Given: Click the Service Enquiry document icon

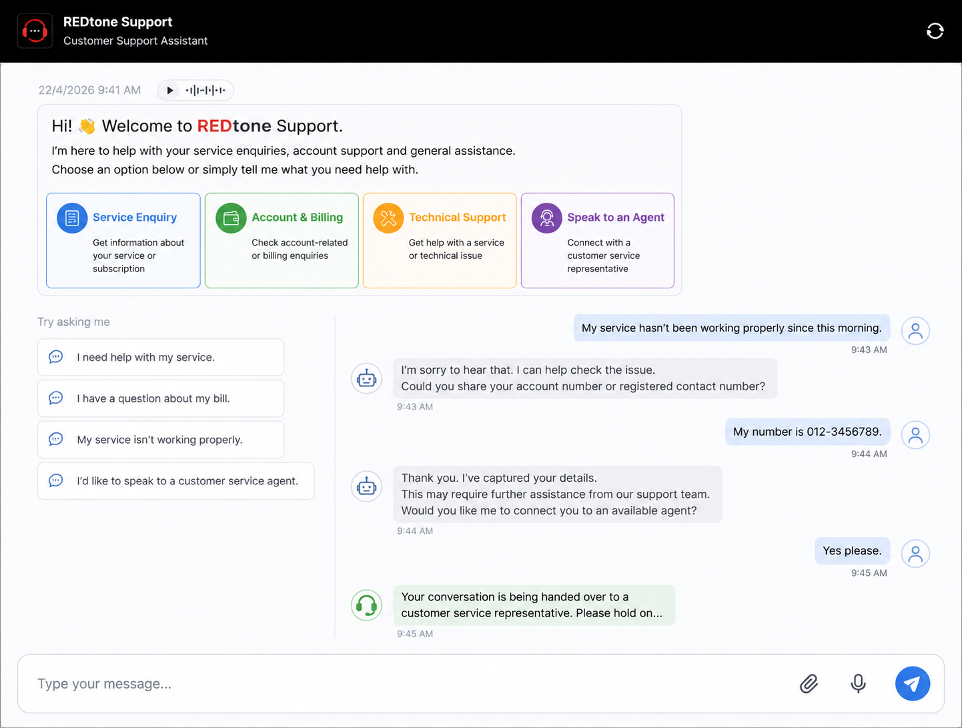Looking at the screenshot, I should point(72,218).
